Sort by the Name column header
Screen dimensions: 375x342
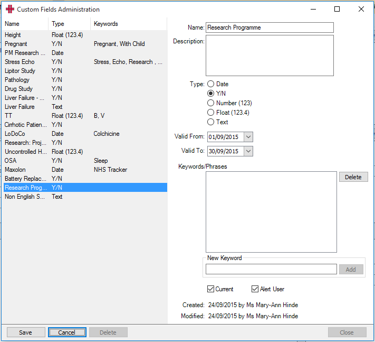[25, 24]
